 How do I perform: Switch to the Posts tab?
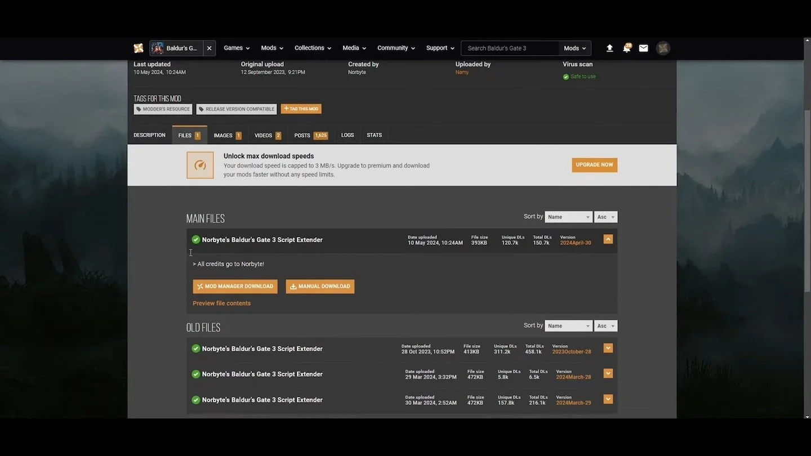(311, 135)
